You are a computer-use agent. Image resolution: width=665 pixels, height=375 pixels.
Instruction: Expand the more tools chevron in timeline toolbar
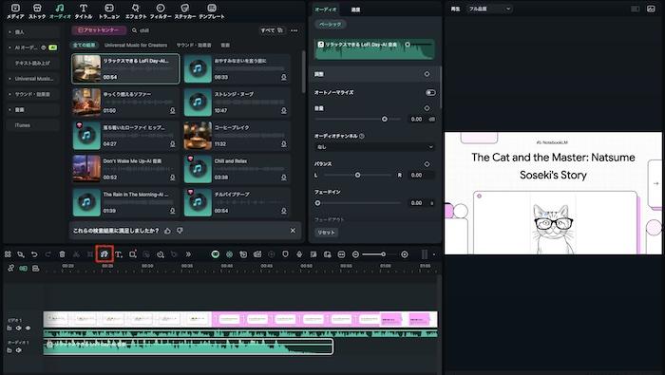(188, 254)
